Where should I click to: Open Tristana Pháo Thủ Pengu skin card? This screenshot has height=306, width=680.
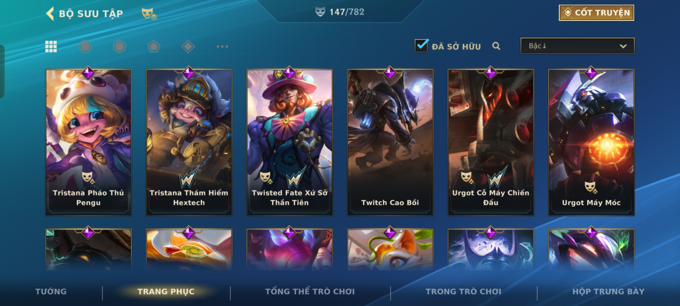pyautogui.click(x=88, y=143)
